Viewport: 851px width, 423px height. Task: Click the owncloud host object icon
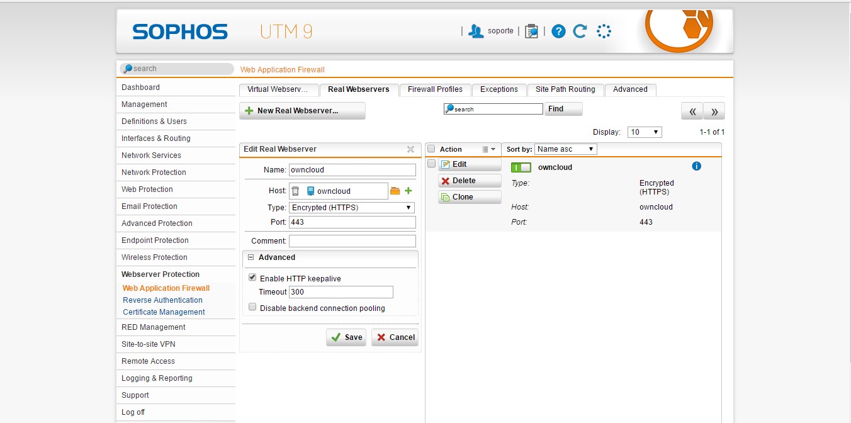click(310, 191)
